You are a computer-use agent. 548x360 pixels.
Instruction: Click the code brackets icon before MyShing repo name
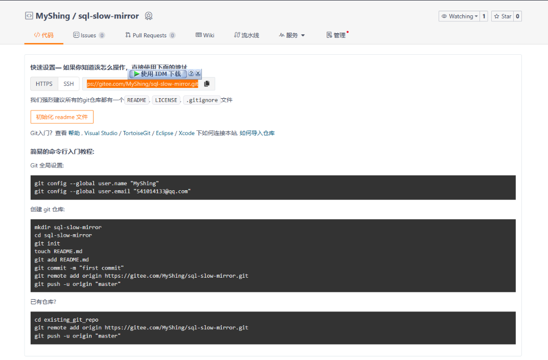29,16
